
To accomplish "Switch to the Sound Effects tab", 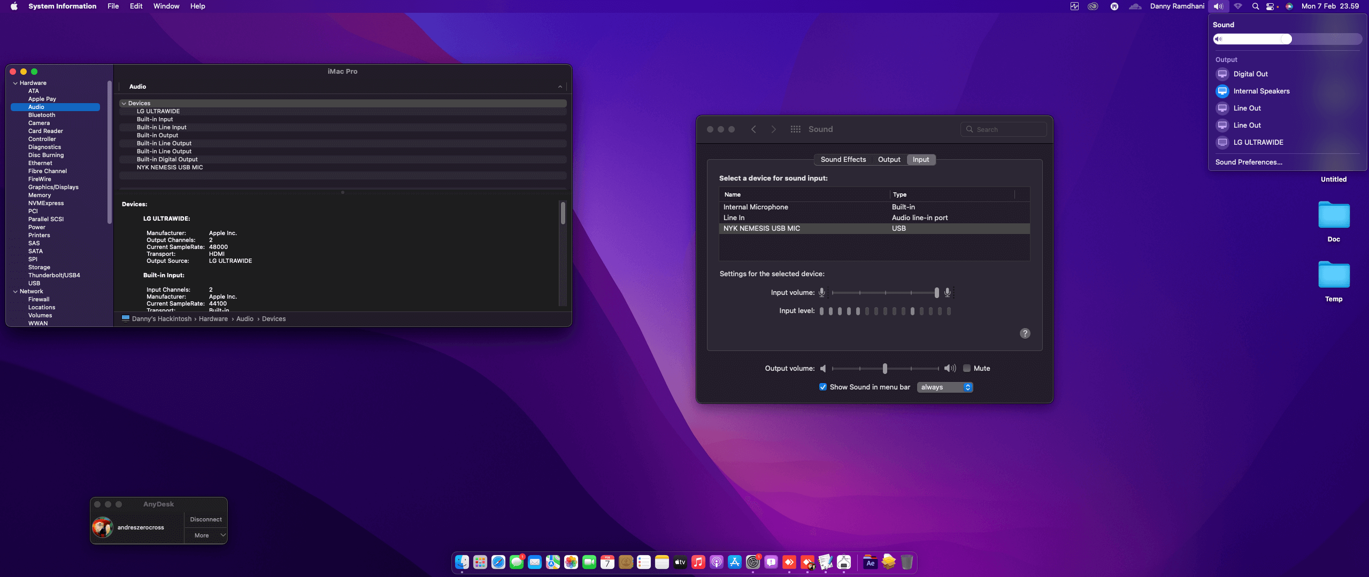I will click(x=843, y=159).
